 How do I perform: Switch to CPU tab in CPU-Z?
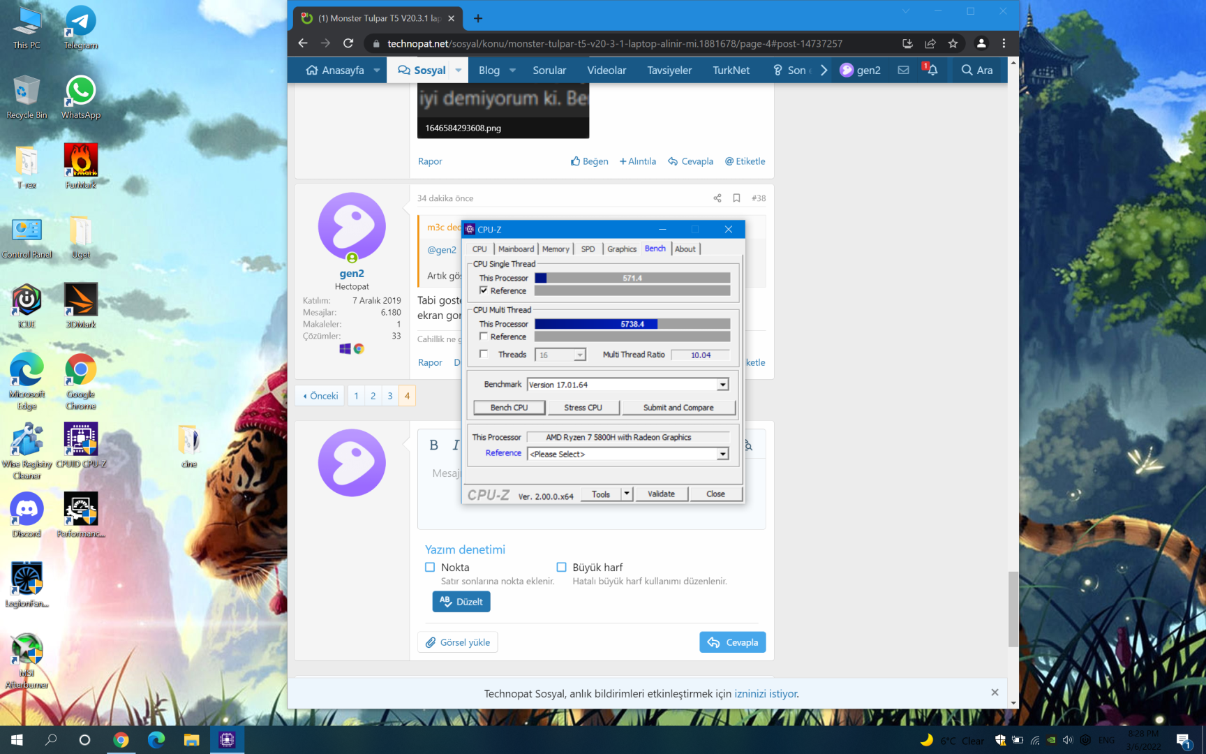click(x=479, y=249)
